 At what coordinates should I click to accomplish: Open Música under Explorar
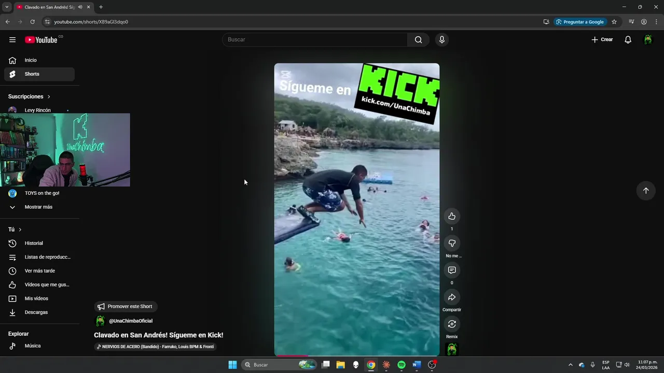point(39,346)
